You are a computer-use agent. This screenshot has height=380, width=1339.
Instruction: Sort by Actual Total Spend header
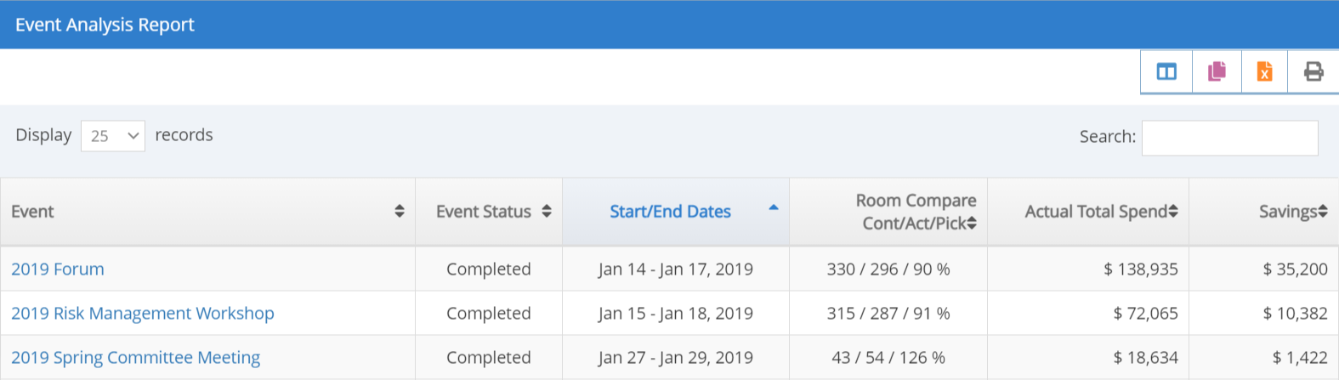1096,212
